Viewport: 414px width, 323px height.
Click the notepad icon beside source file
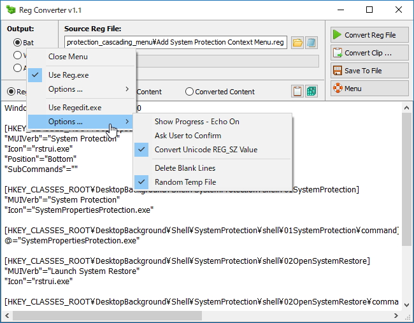point(311,43)
